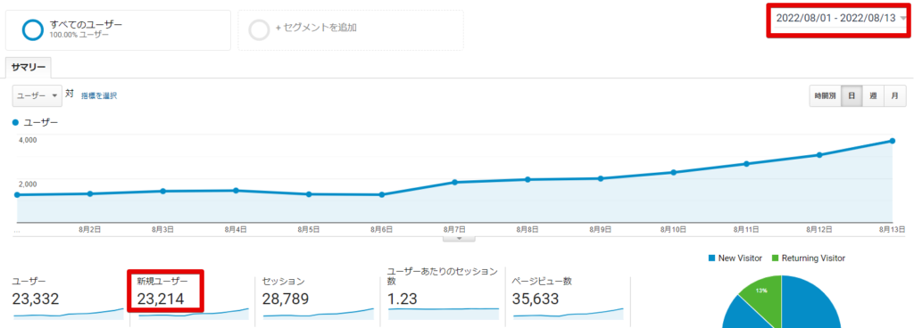Click the セグメントを追加 placeholder circle icon
Viewport: 914px width, 328px height.
[x=259, y=30]
